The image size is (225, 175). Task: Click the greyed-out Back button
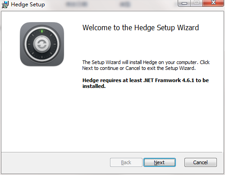point(126,162)
